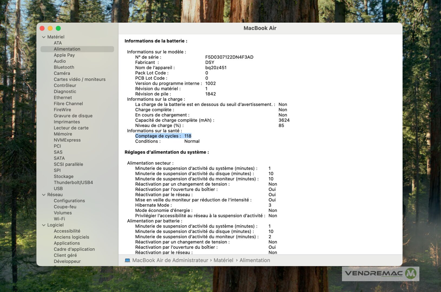Image resolution: width=441 pixels, height=292 pixels.
Task: Show Cartes vidéo / moniteurs info
Action: click(80, 79)
